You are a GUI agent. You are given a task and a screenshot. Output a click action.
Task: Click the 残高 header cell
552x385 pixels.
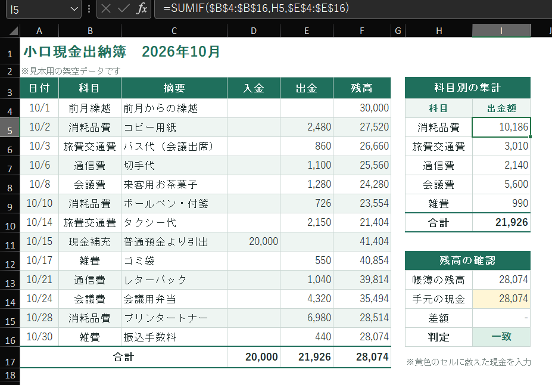(362, 88)
